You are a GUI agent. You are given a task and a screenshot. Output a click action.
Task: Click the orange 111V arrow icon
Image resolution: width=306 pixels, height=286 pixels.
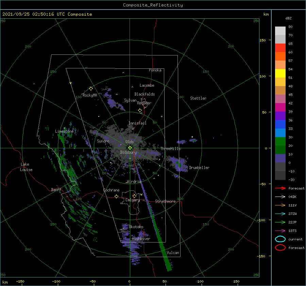[280, 205]
